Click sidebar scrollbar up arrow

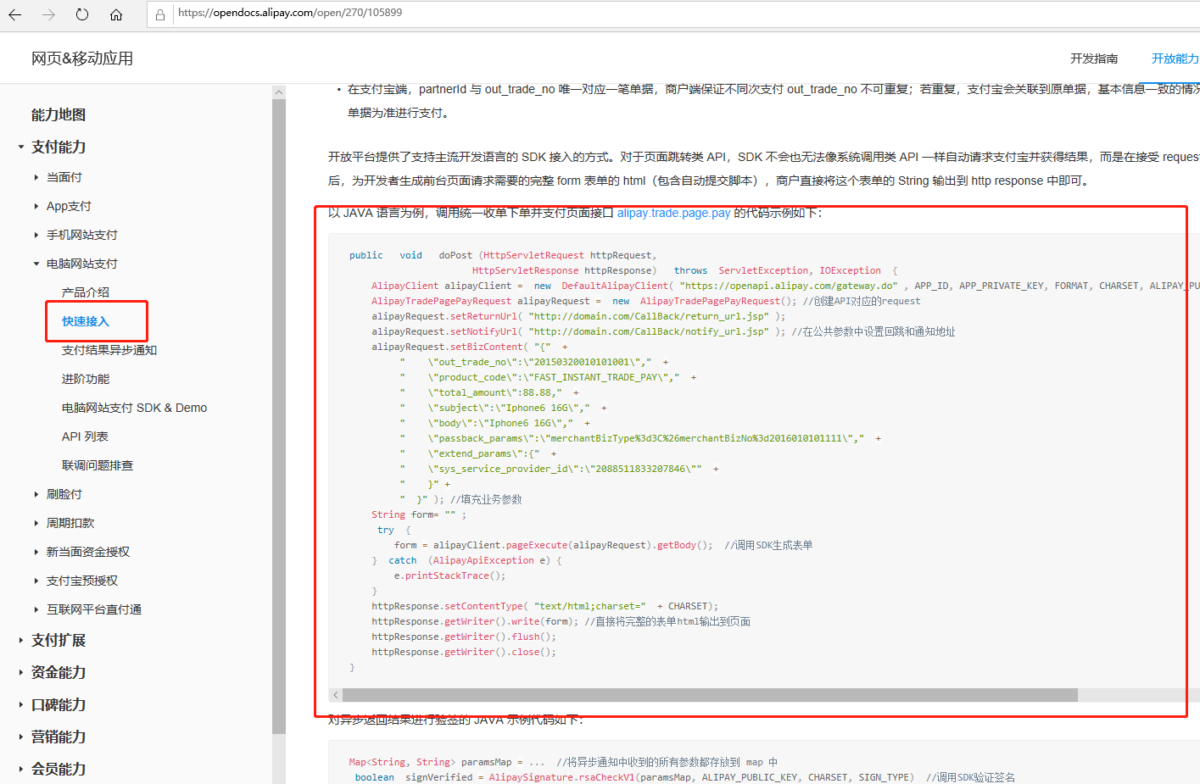click(x=279, y=92)
